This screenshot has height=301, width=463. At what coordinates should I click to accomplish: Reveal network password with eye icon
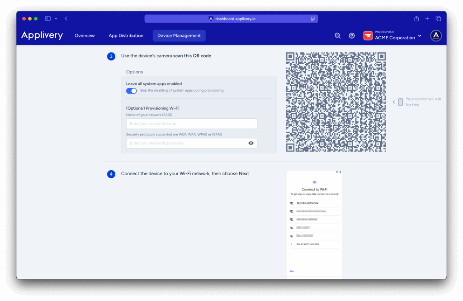251,143
